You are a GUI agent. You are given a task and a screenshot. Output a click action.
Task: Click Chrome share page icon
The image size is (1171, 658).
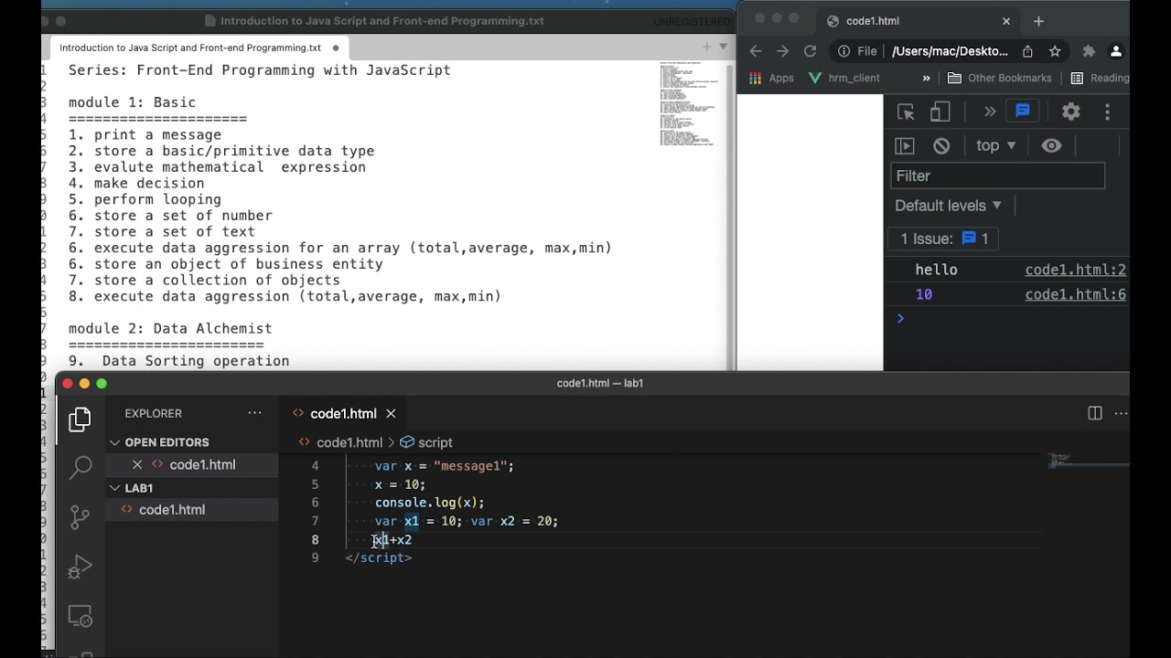[x=1027, y=51]
